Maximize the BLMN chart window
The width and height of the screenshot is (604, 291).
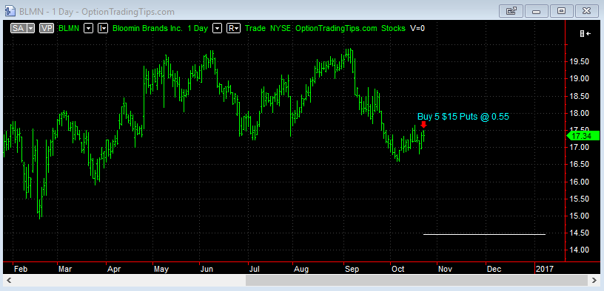tap(561, 11)
